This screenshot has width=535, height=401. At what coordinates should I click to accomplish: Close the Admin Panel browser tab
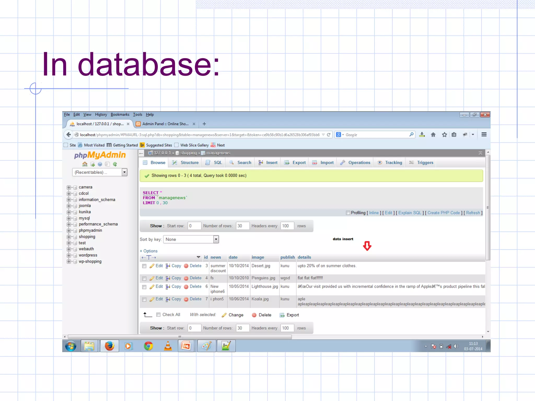[194, 124]
